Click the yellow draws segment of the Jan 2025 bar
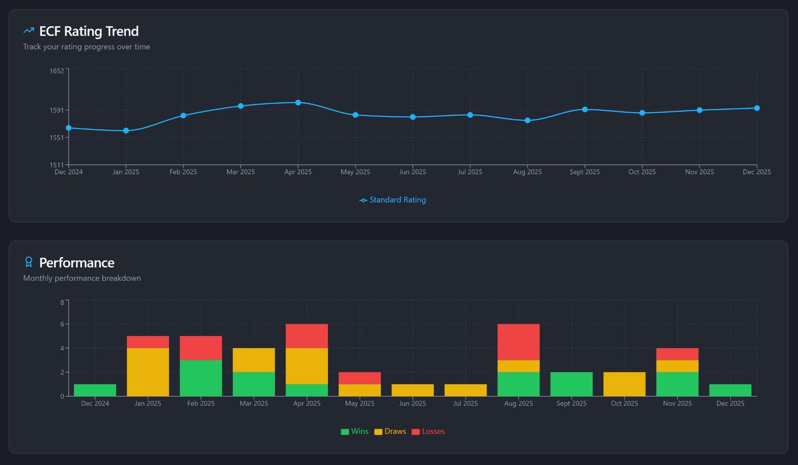798x465 pixels. pos(148,372)
